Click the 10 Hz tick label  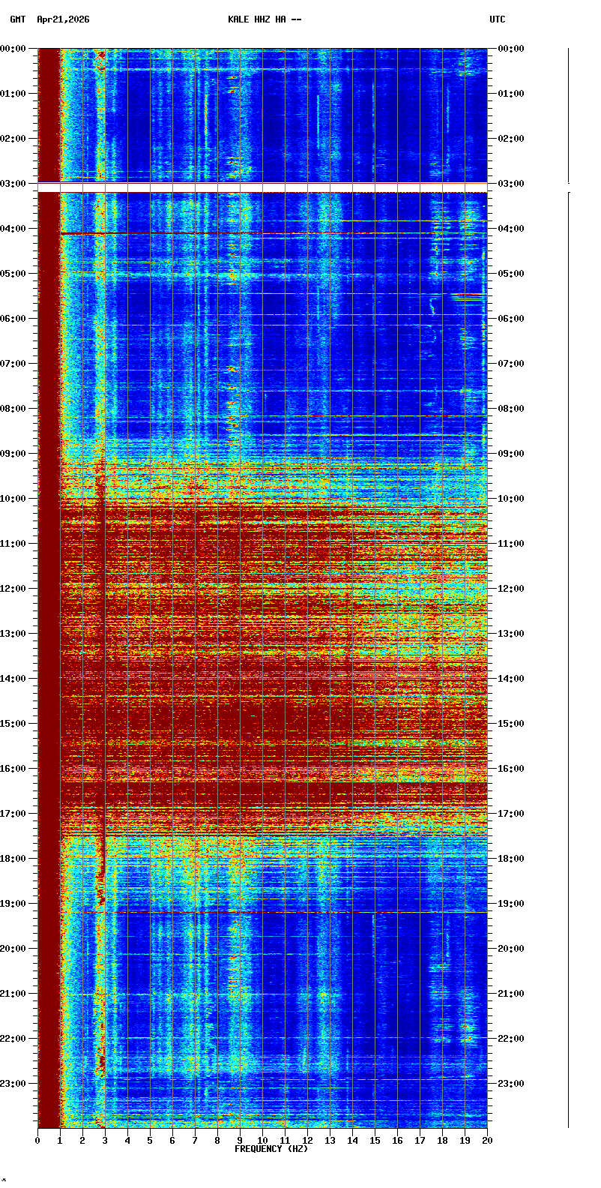point(262,1141)
